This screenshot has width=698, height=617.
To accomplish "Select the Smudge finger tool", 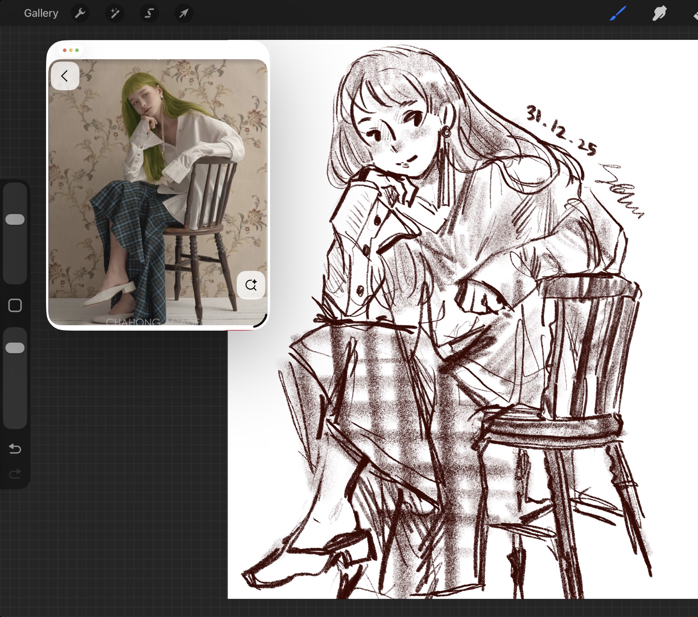I will (659, 13).
